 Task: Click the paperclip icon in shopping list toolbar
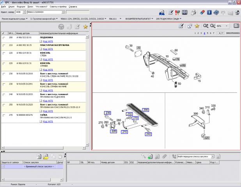pos(165,157)
